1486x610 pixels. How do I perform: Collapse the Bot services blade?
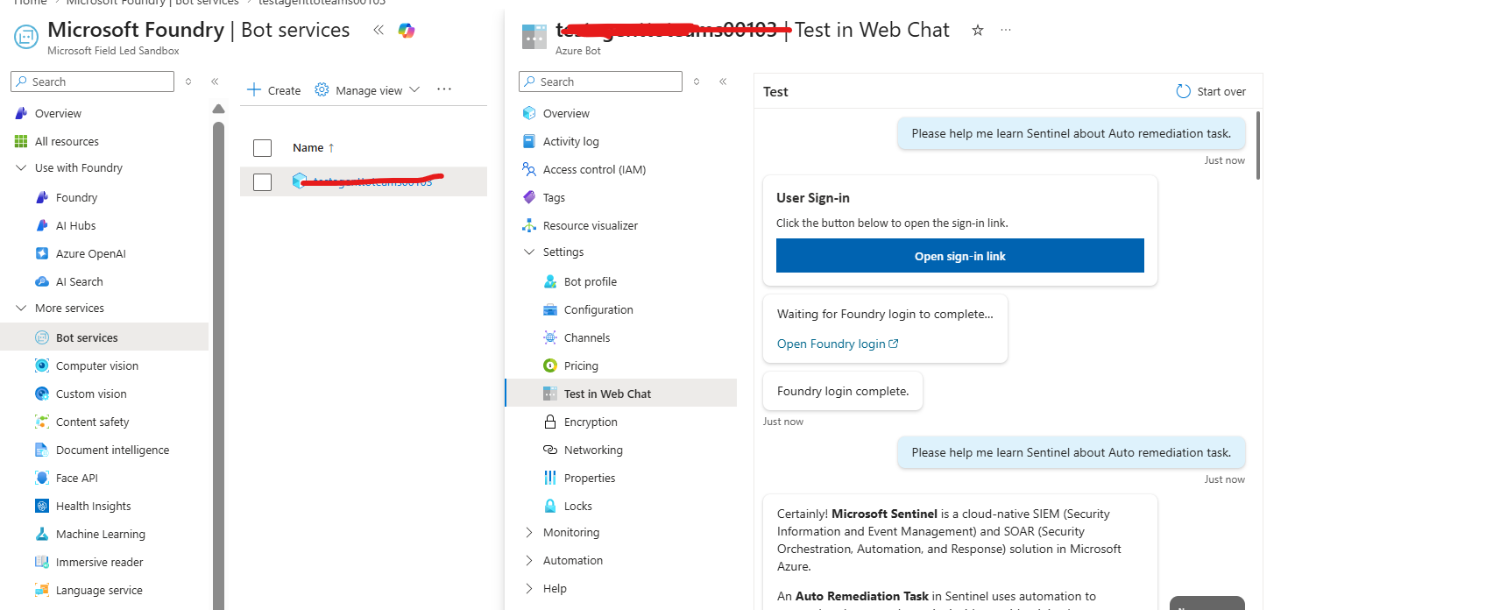click(x=379, y=30)
